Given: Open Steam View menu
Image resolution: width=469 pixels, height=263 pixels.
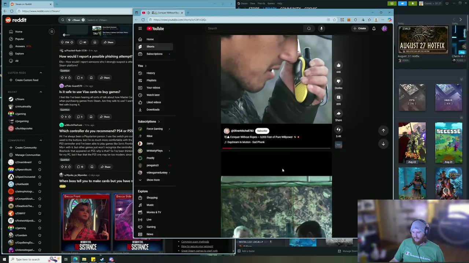Looking at the screenshot, I should (x=252, y=3).
